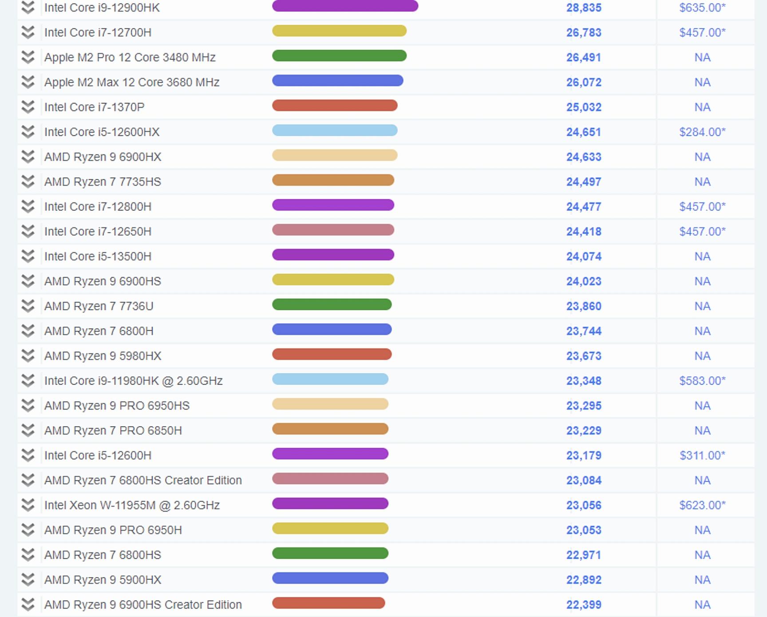Open the Intel Core i5-13500H link
767x617 pixels.
click(98, 256)
